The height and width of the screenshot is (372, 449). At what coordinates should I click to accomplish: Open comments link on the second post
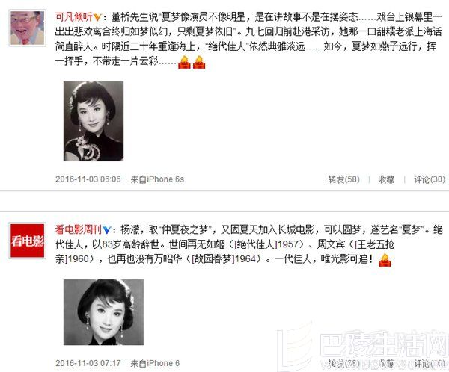click(430, 363)
